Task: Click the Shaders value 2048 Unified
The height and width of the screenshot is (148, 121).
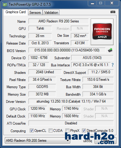Action: pyautogui.click(x=45, y=72)
